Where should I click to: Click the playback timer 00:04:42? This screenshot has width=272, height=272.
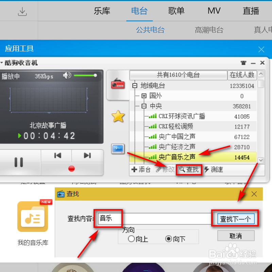(x=49, y=136)
